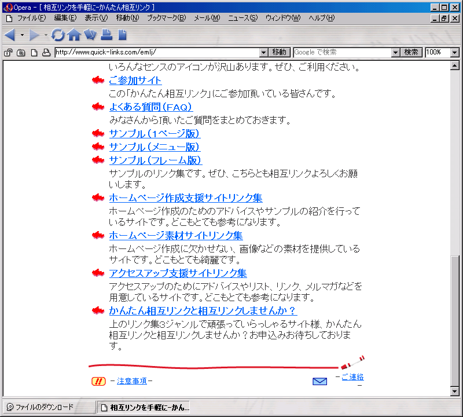Open the Hotlist bookmarks panel icon

click(x=90, y=35)
